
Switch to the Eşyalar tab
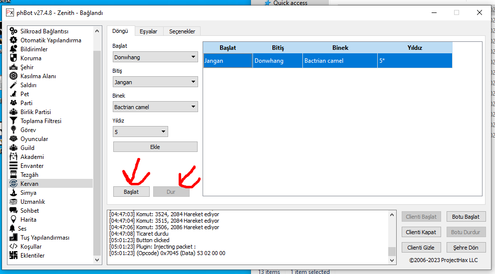(148, 31)
